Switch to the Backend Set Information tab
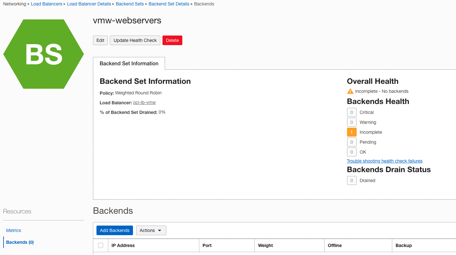This screenshot has width=456, height=255. (x=129, y=63)
